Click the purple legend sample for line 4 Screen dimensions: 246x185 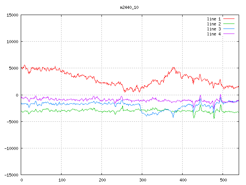coord(229,34)
